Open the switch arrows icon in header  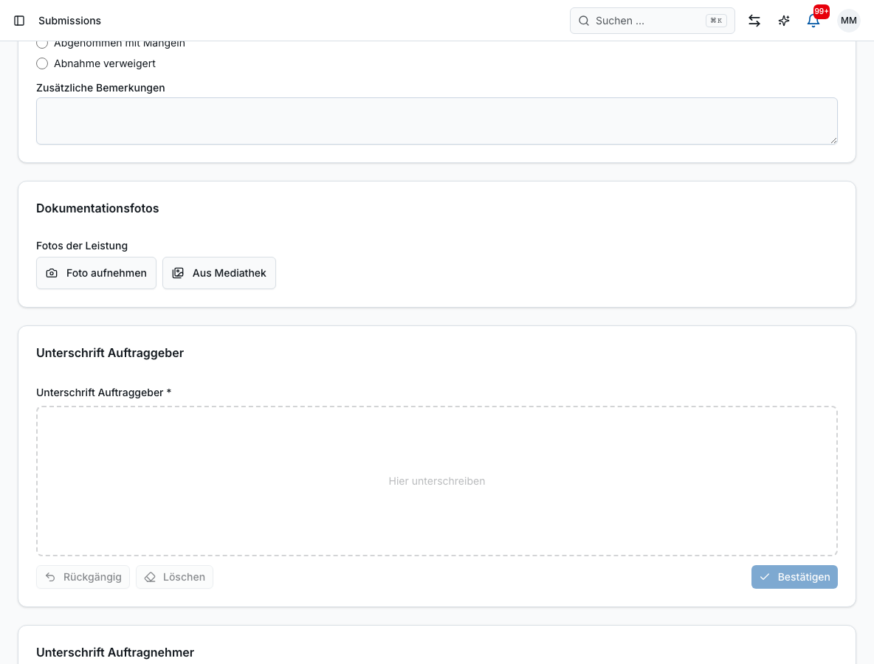[754, 21]
